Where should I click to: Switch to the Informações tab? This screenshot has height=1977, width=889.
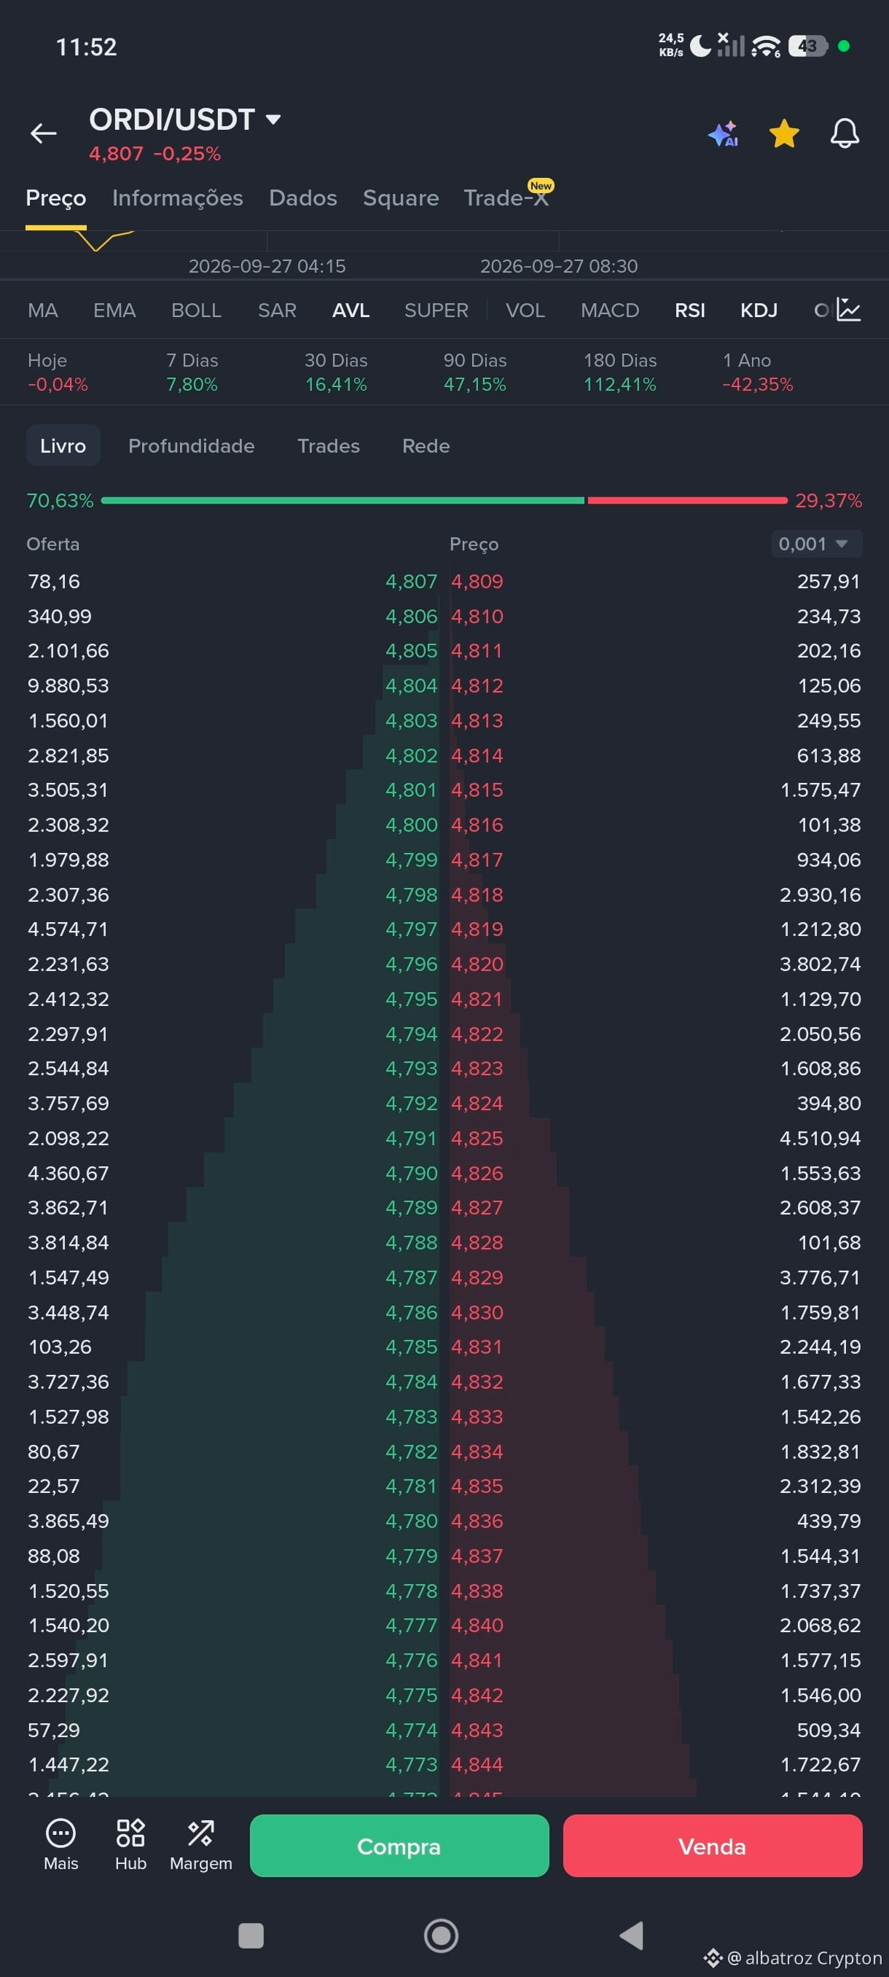pyautogui.click(x=177, y=198)
